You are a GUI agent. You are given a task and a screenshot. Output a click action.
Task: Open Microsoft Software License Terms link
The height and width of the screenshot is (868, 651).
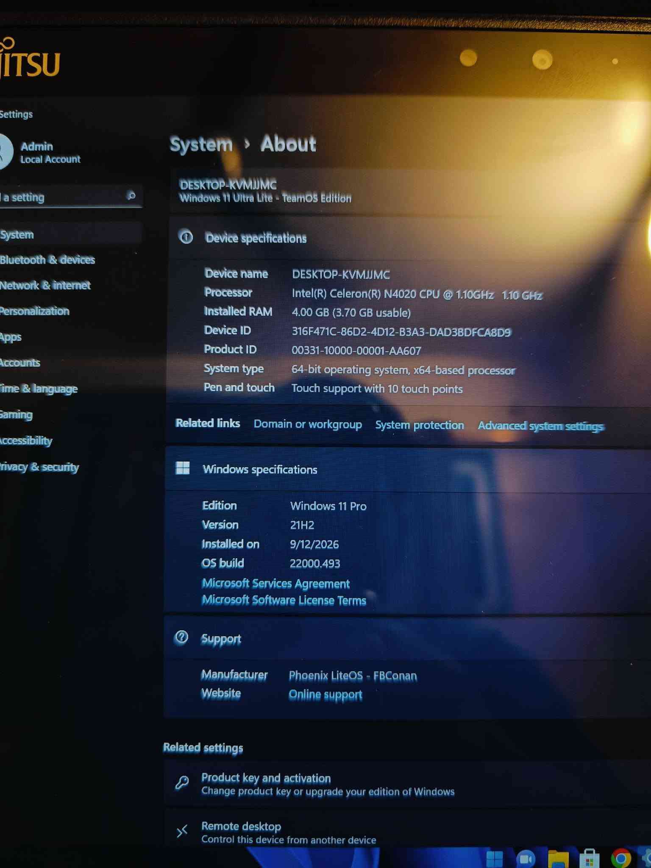pos(284,600)
